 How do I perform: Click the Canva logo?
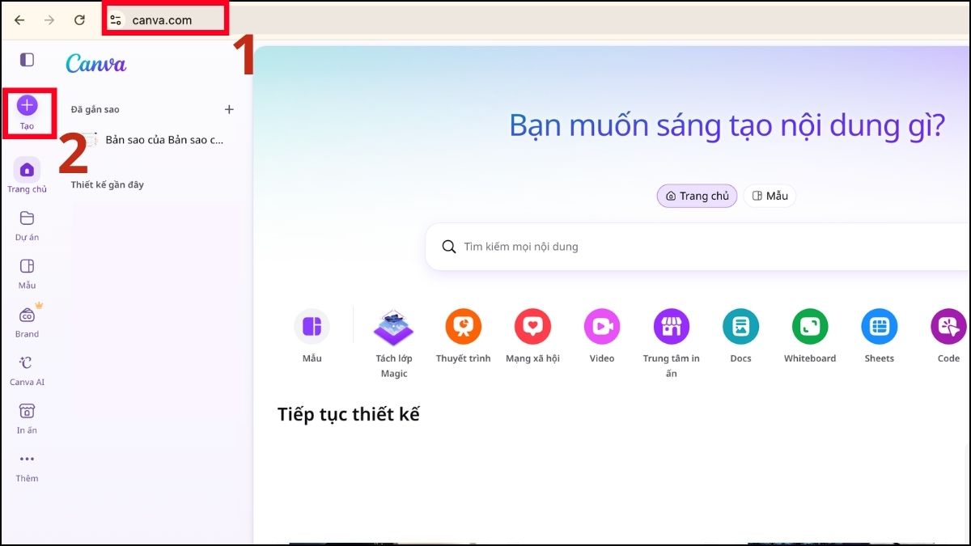click(95, 63)
